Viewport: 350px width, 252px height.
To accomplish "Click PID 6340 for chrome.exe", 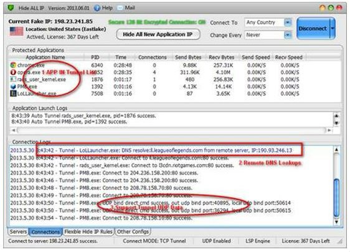I will (97, 65).
